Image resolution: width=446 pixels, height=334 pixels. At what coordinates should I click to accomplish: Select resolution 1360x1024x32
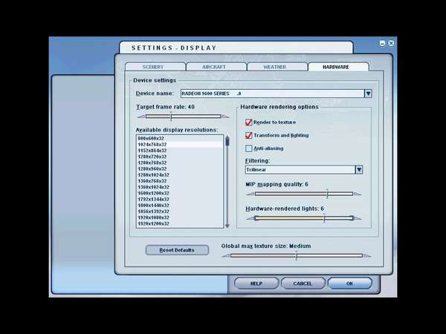coord(180,187)
